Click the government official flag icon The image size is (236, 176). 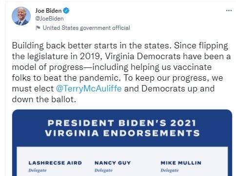pos(38,28)
